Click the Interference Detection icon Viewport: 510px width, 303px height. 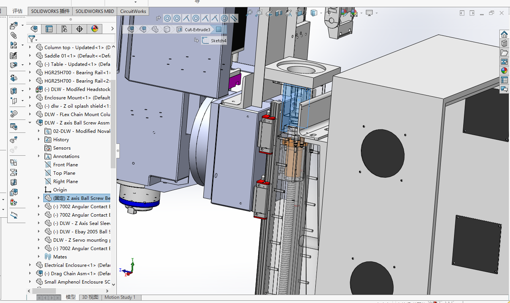[x=14, y=162]
